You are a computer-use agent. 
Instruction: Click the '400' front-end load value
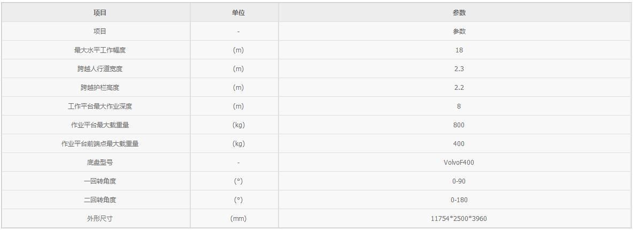pos(459,144)
